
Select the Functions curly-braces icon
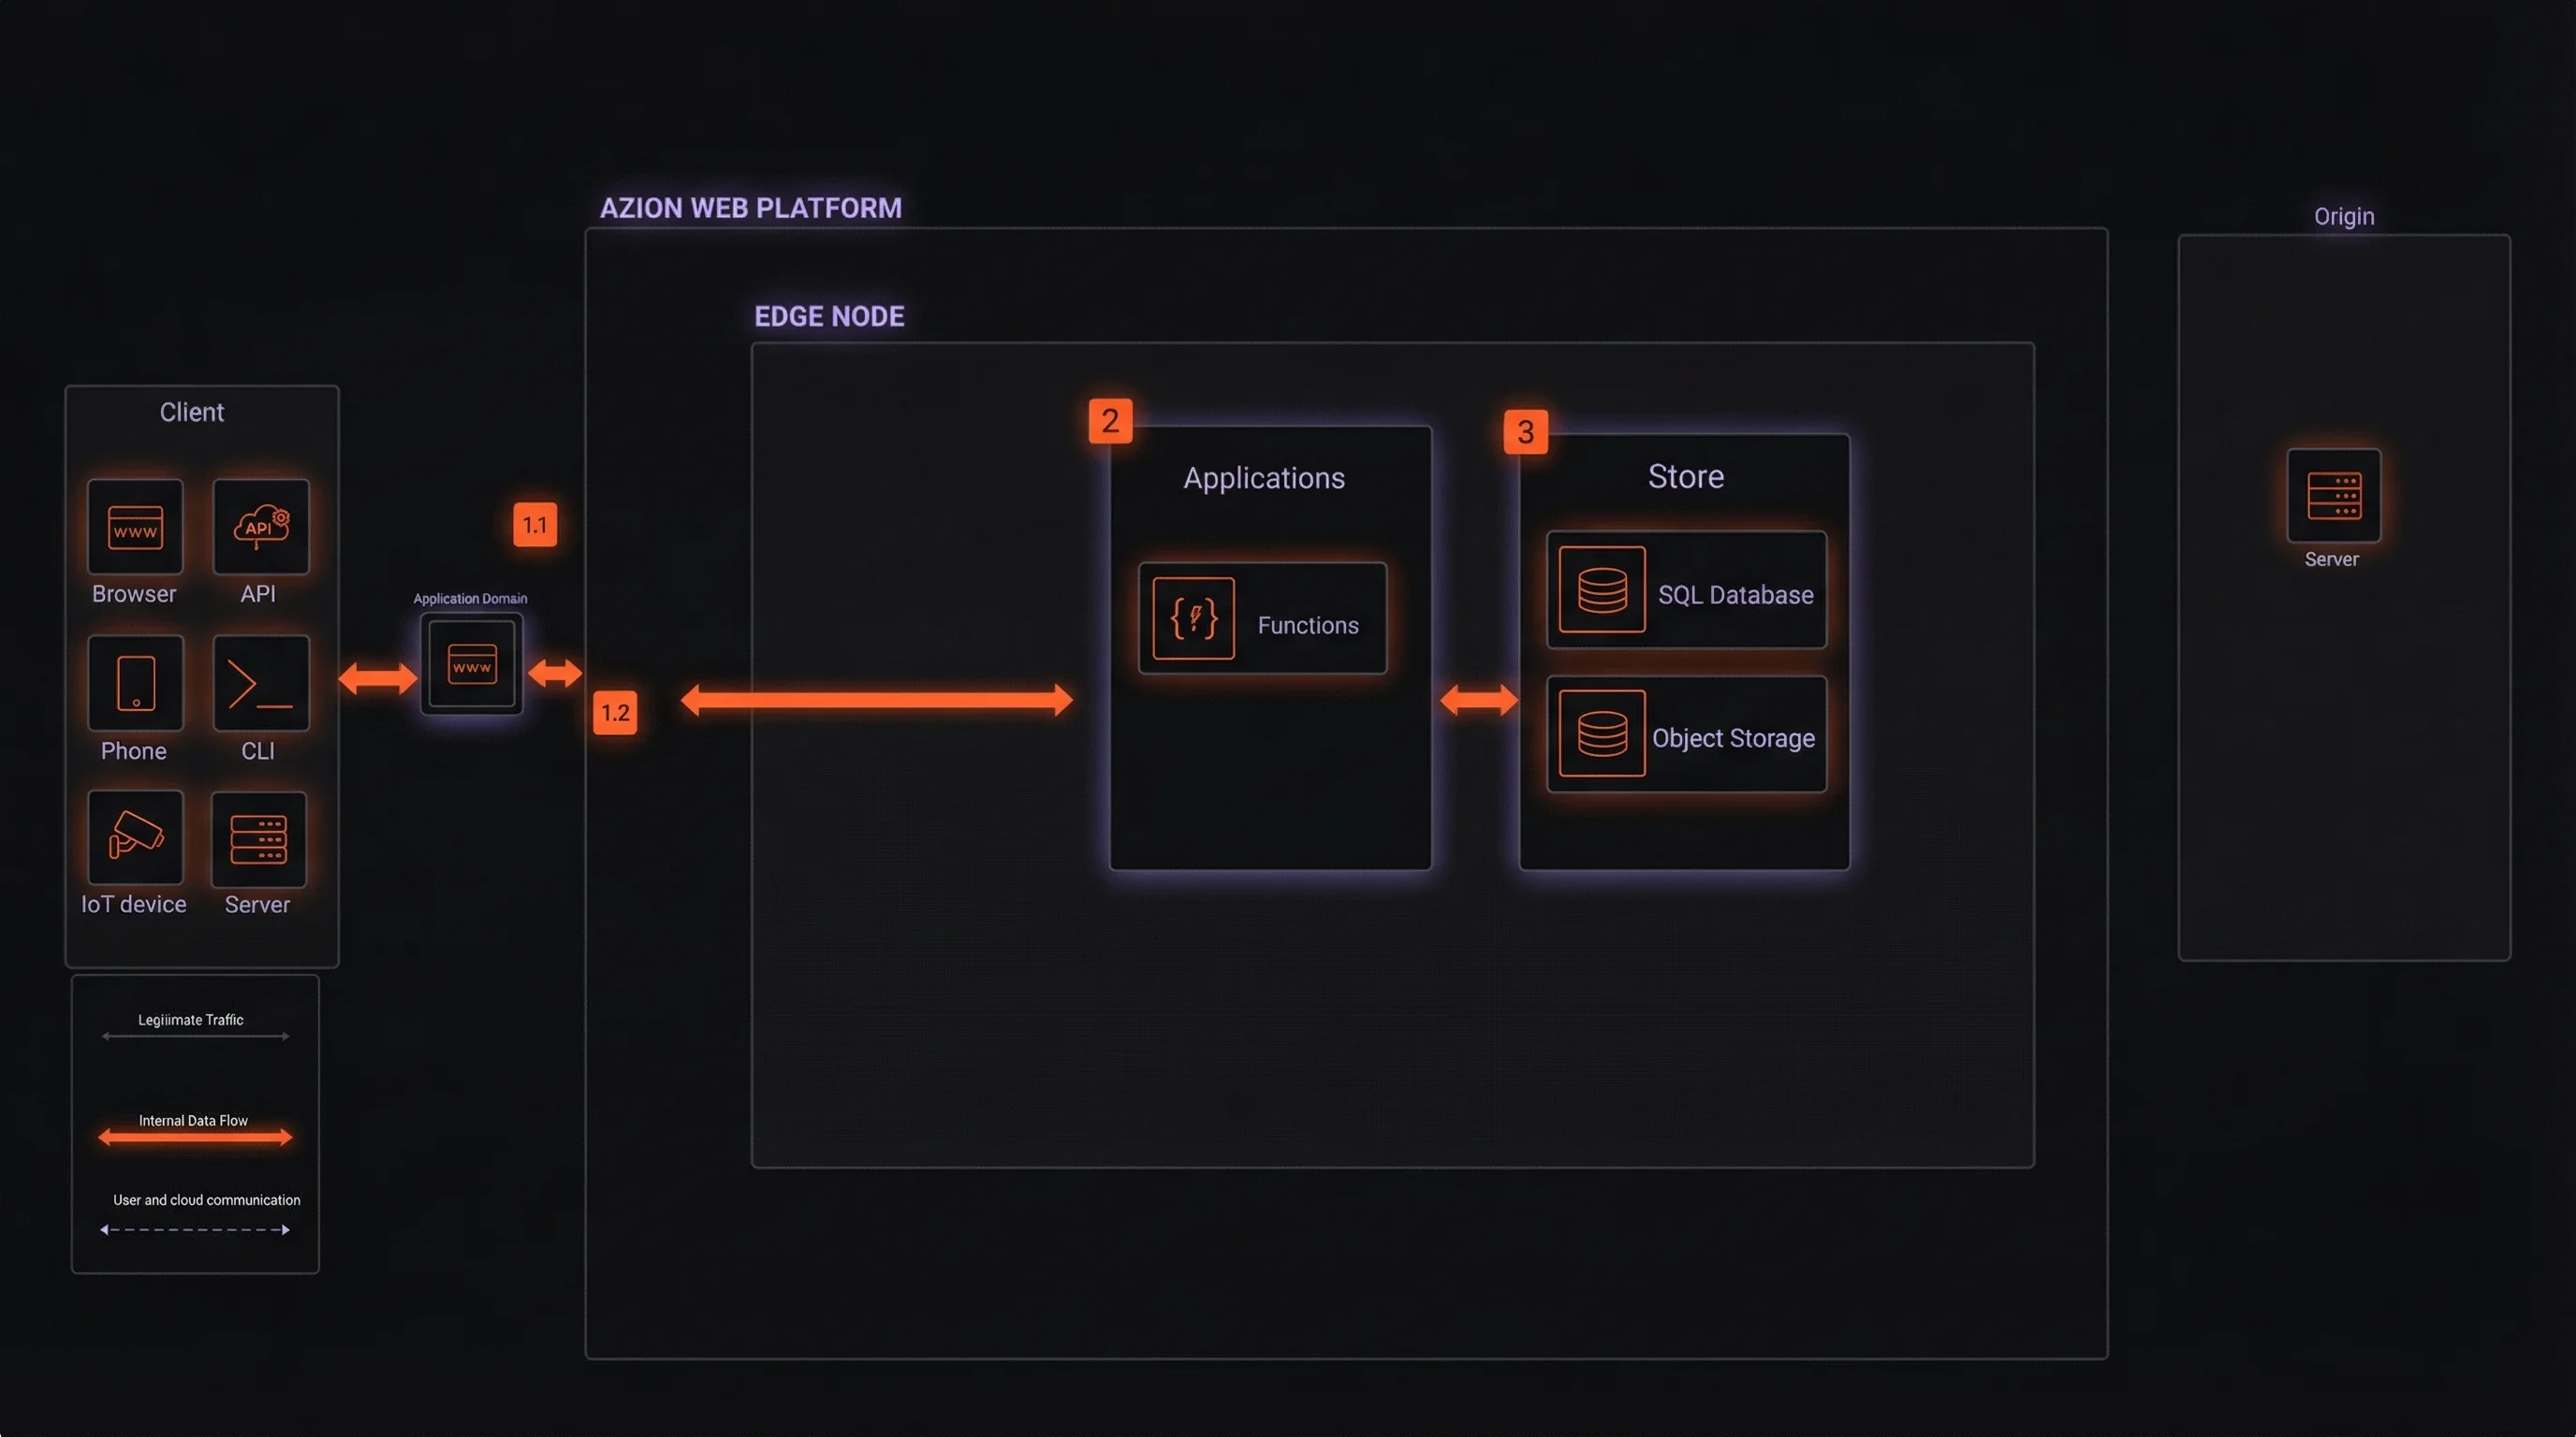click(1193, 617)
